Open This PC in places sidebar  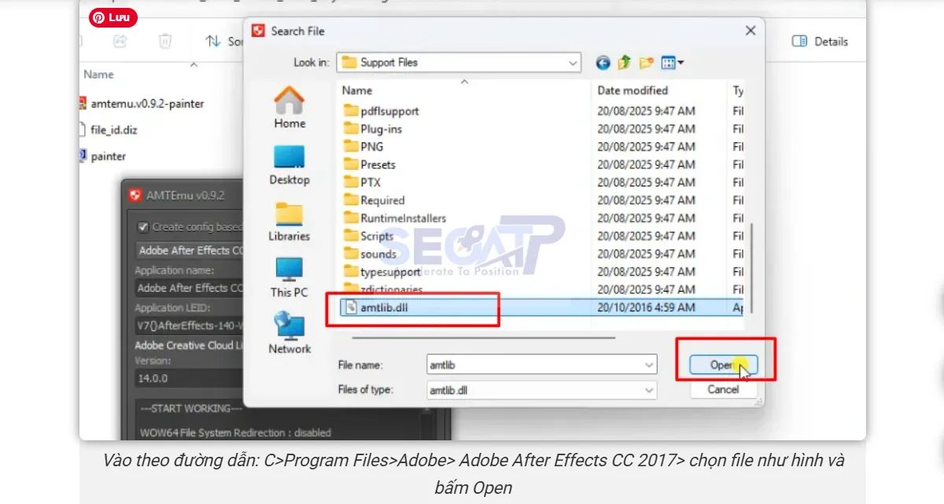(289, 278)
